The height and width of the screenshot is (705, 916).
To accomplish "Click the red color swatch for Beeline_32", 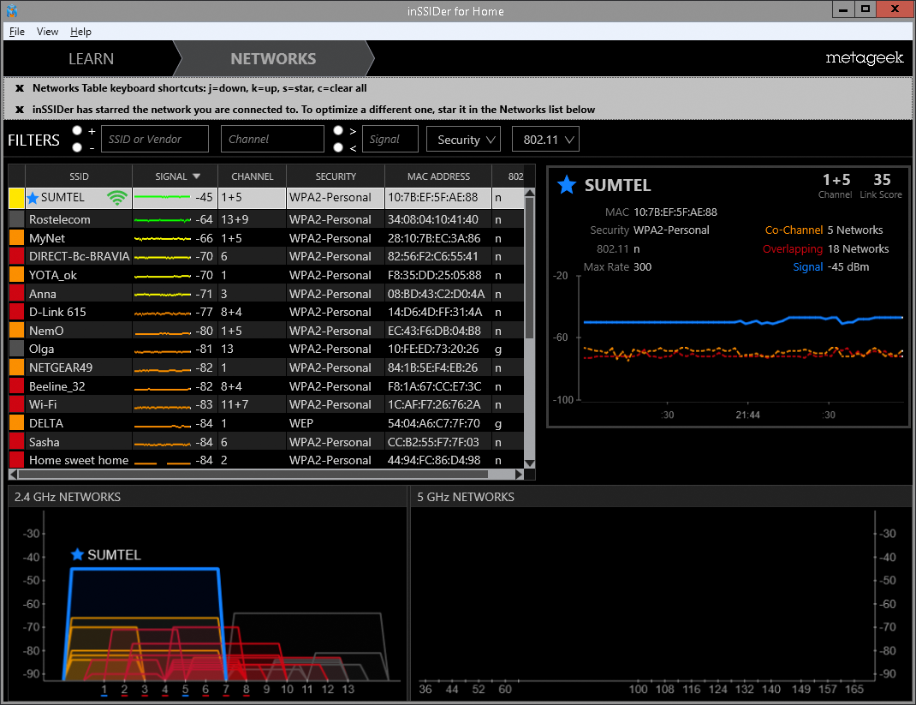I will 17,386.
